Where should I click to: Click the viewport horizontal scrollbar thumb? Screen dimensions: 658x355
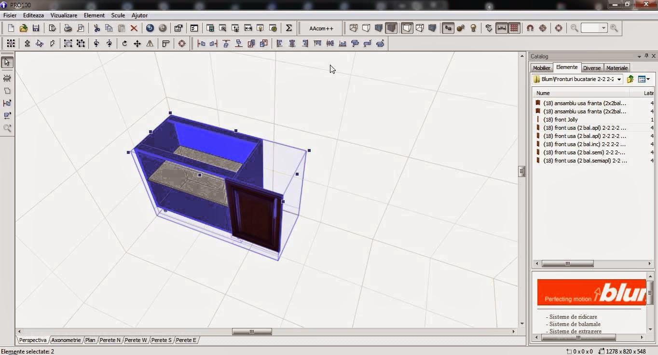pos(252,332)
